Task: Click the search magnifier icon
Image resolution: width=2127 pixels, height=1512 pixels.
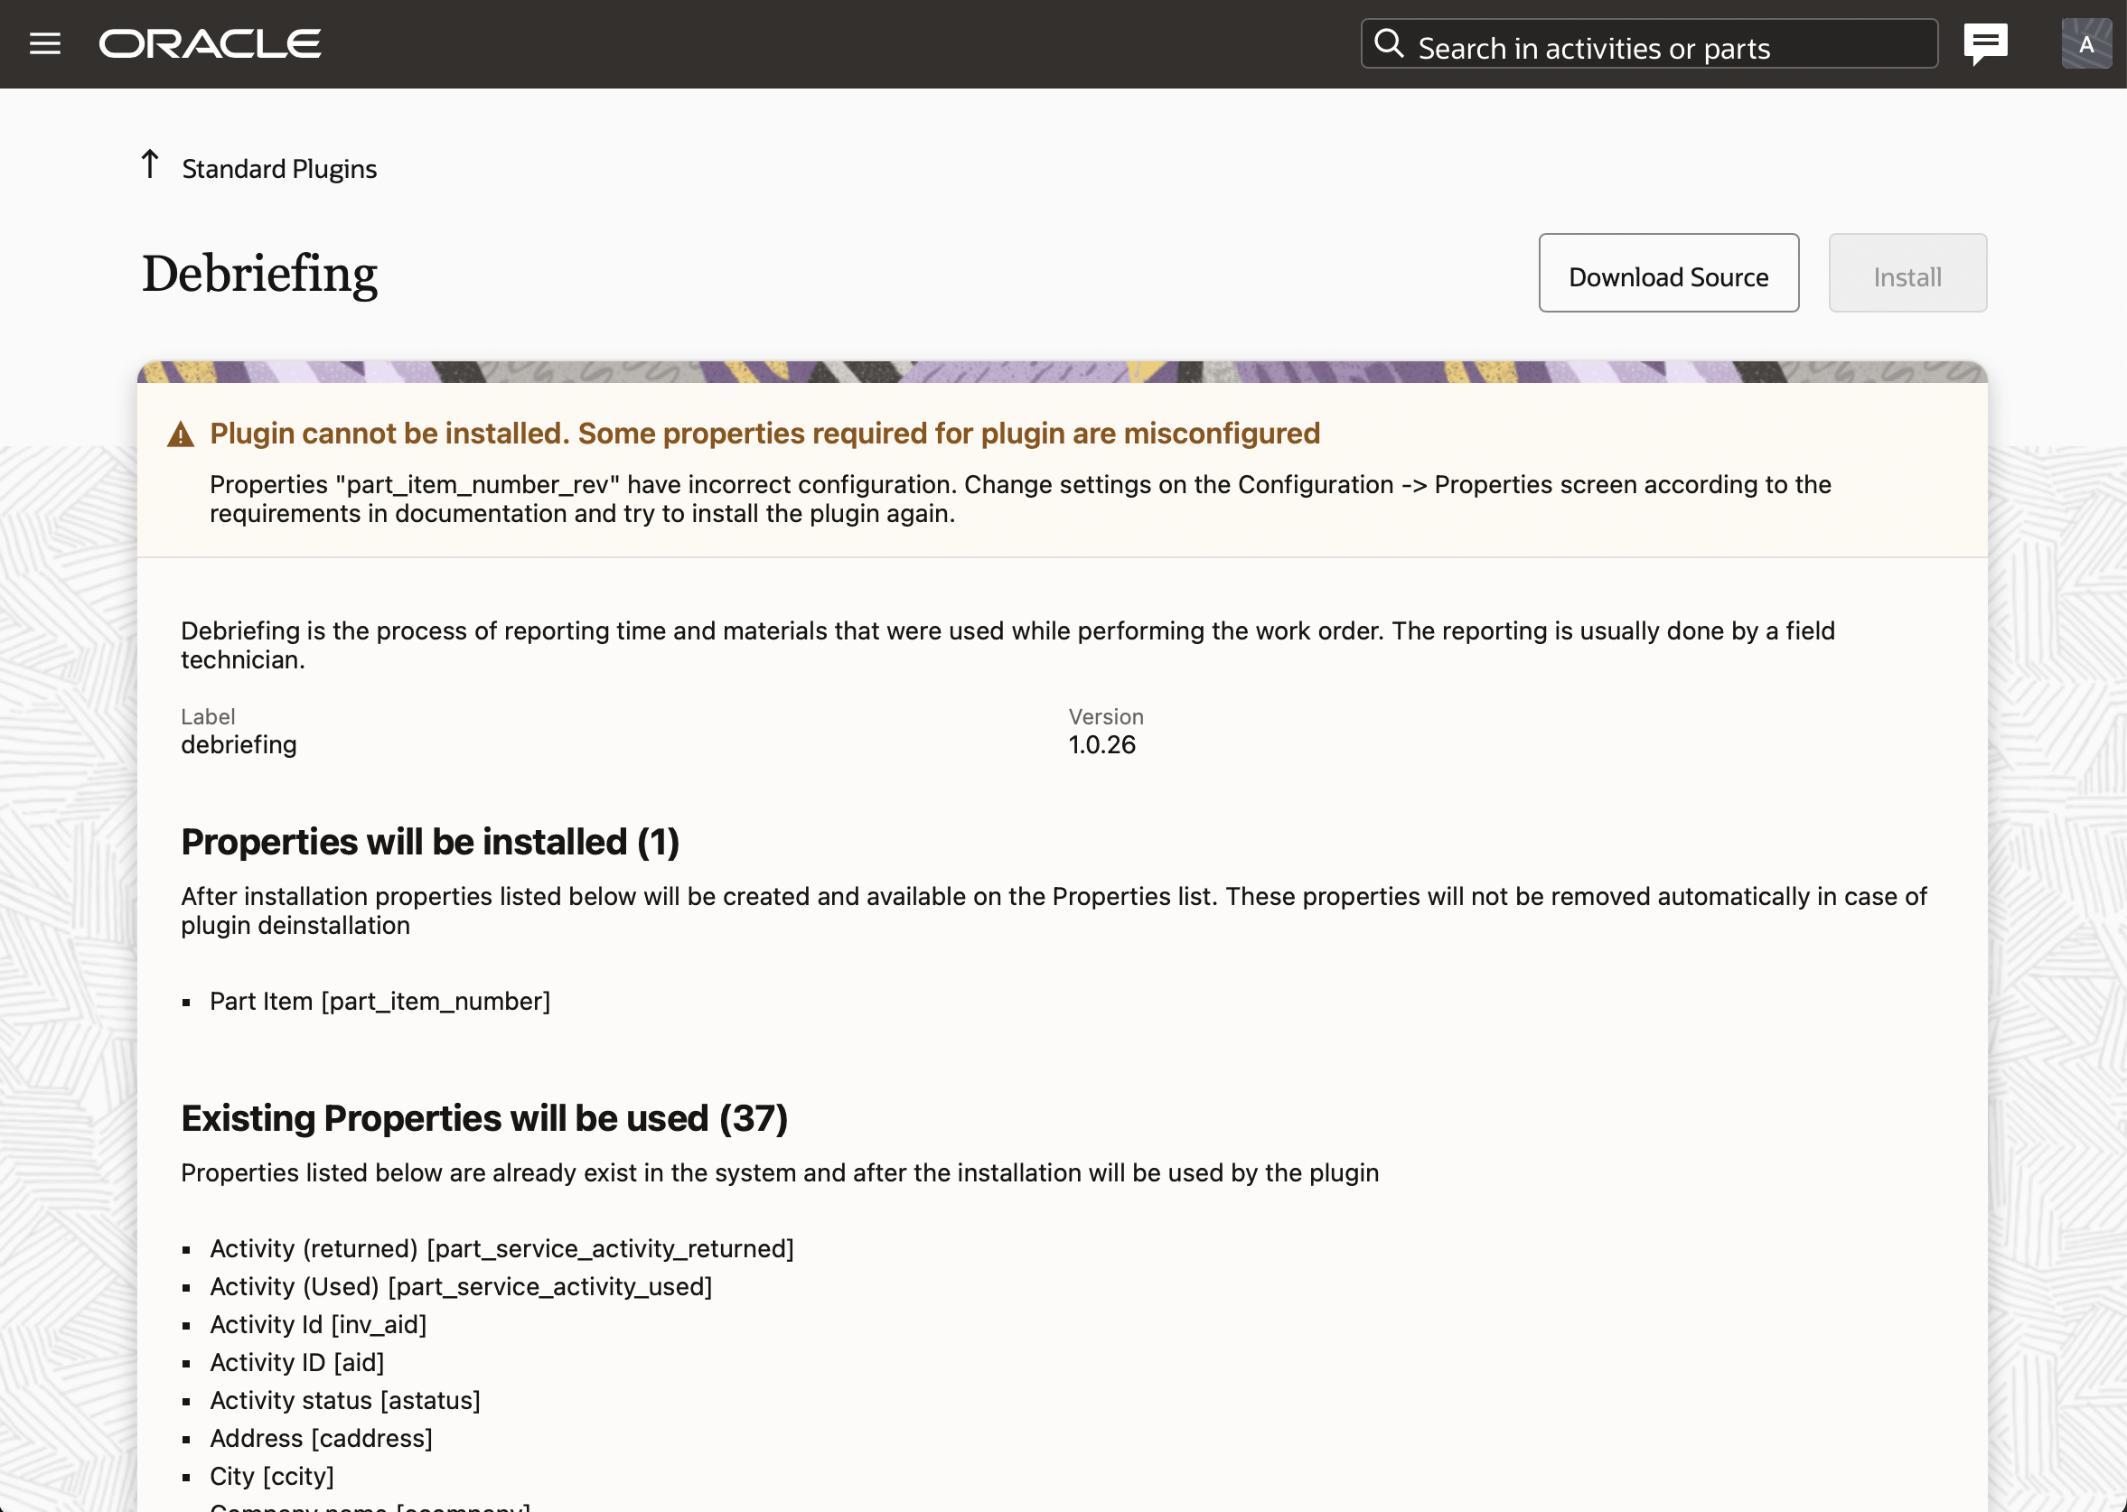Action: pos(1389,42)
